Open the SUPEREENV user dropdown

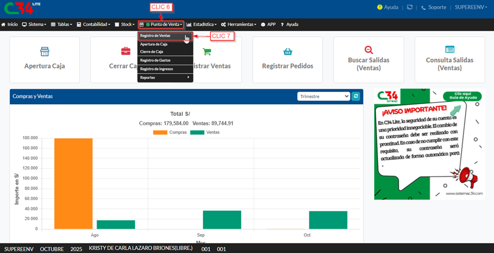click(x=472, y=8)
